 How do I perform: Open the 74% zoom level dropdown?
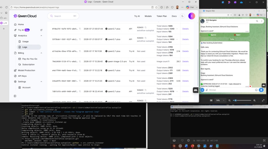tap(221, 100)
